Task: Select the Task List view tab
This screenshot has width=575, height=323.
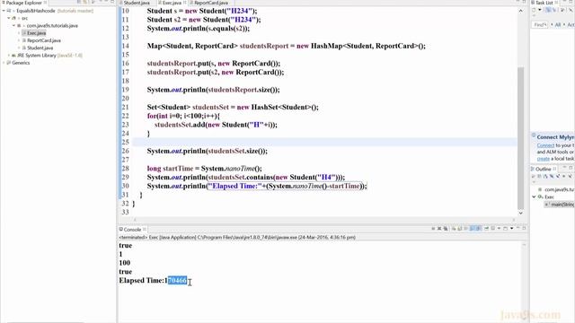Action: [x=545, y=3]
